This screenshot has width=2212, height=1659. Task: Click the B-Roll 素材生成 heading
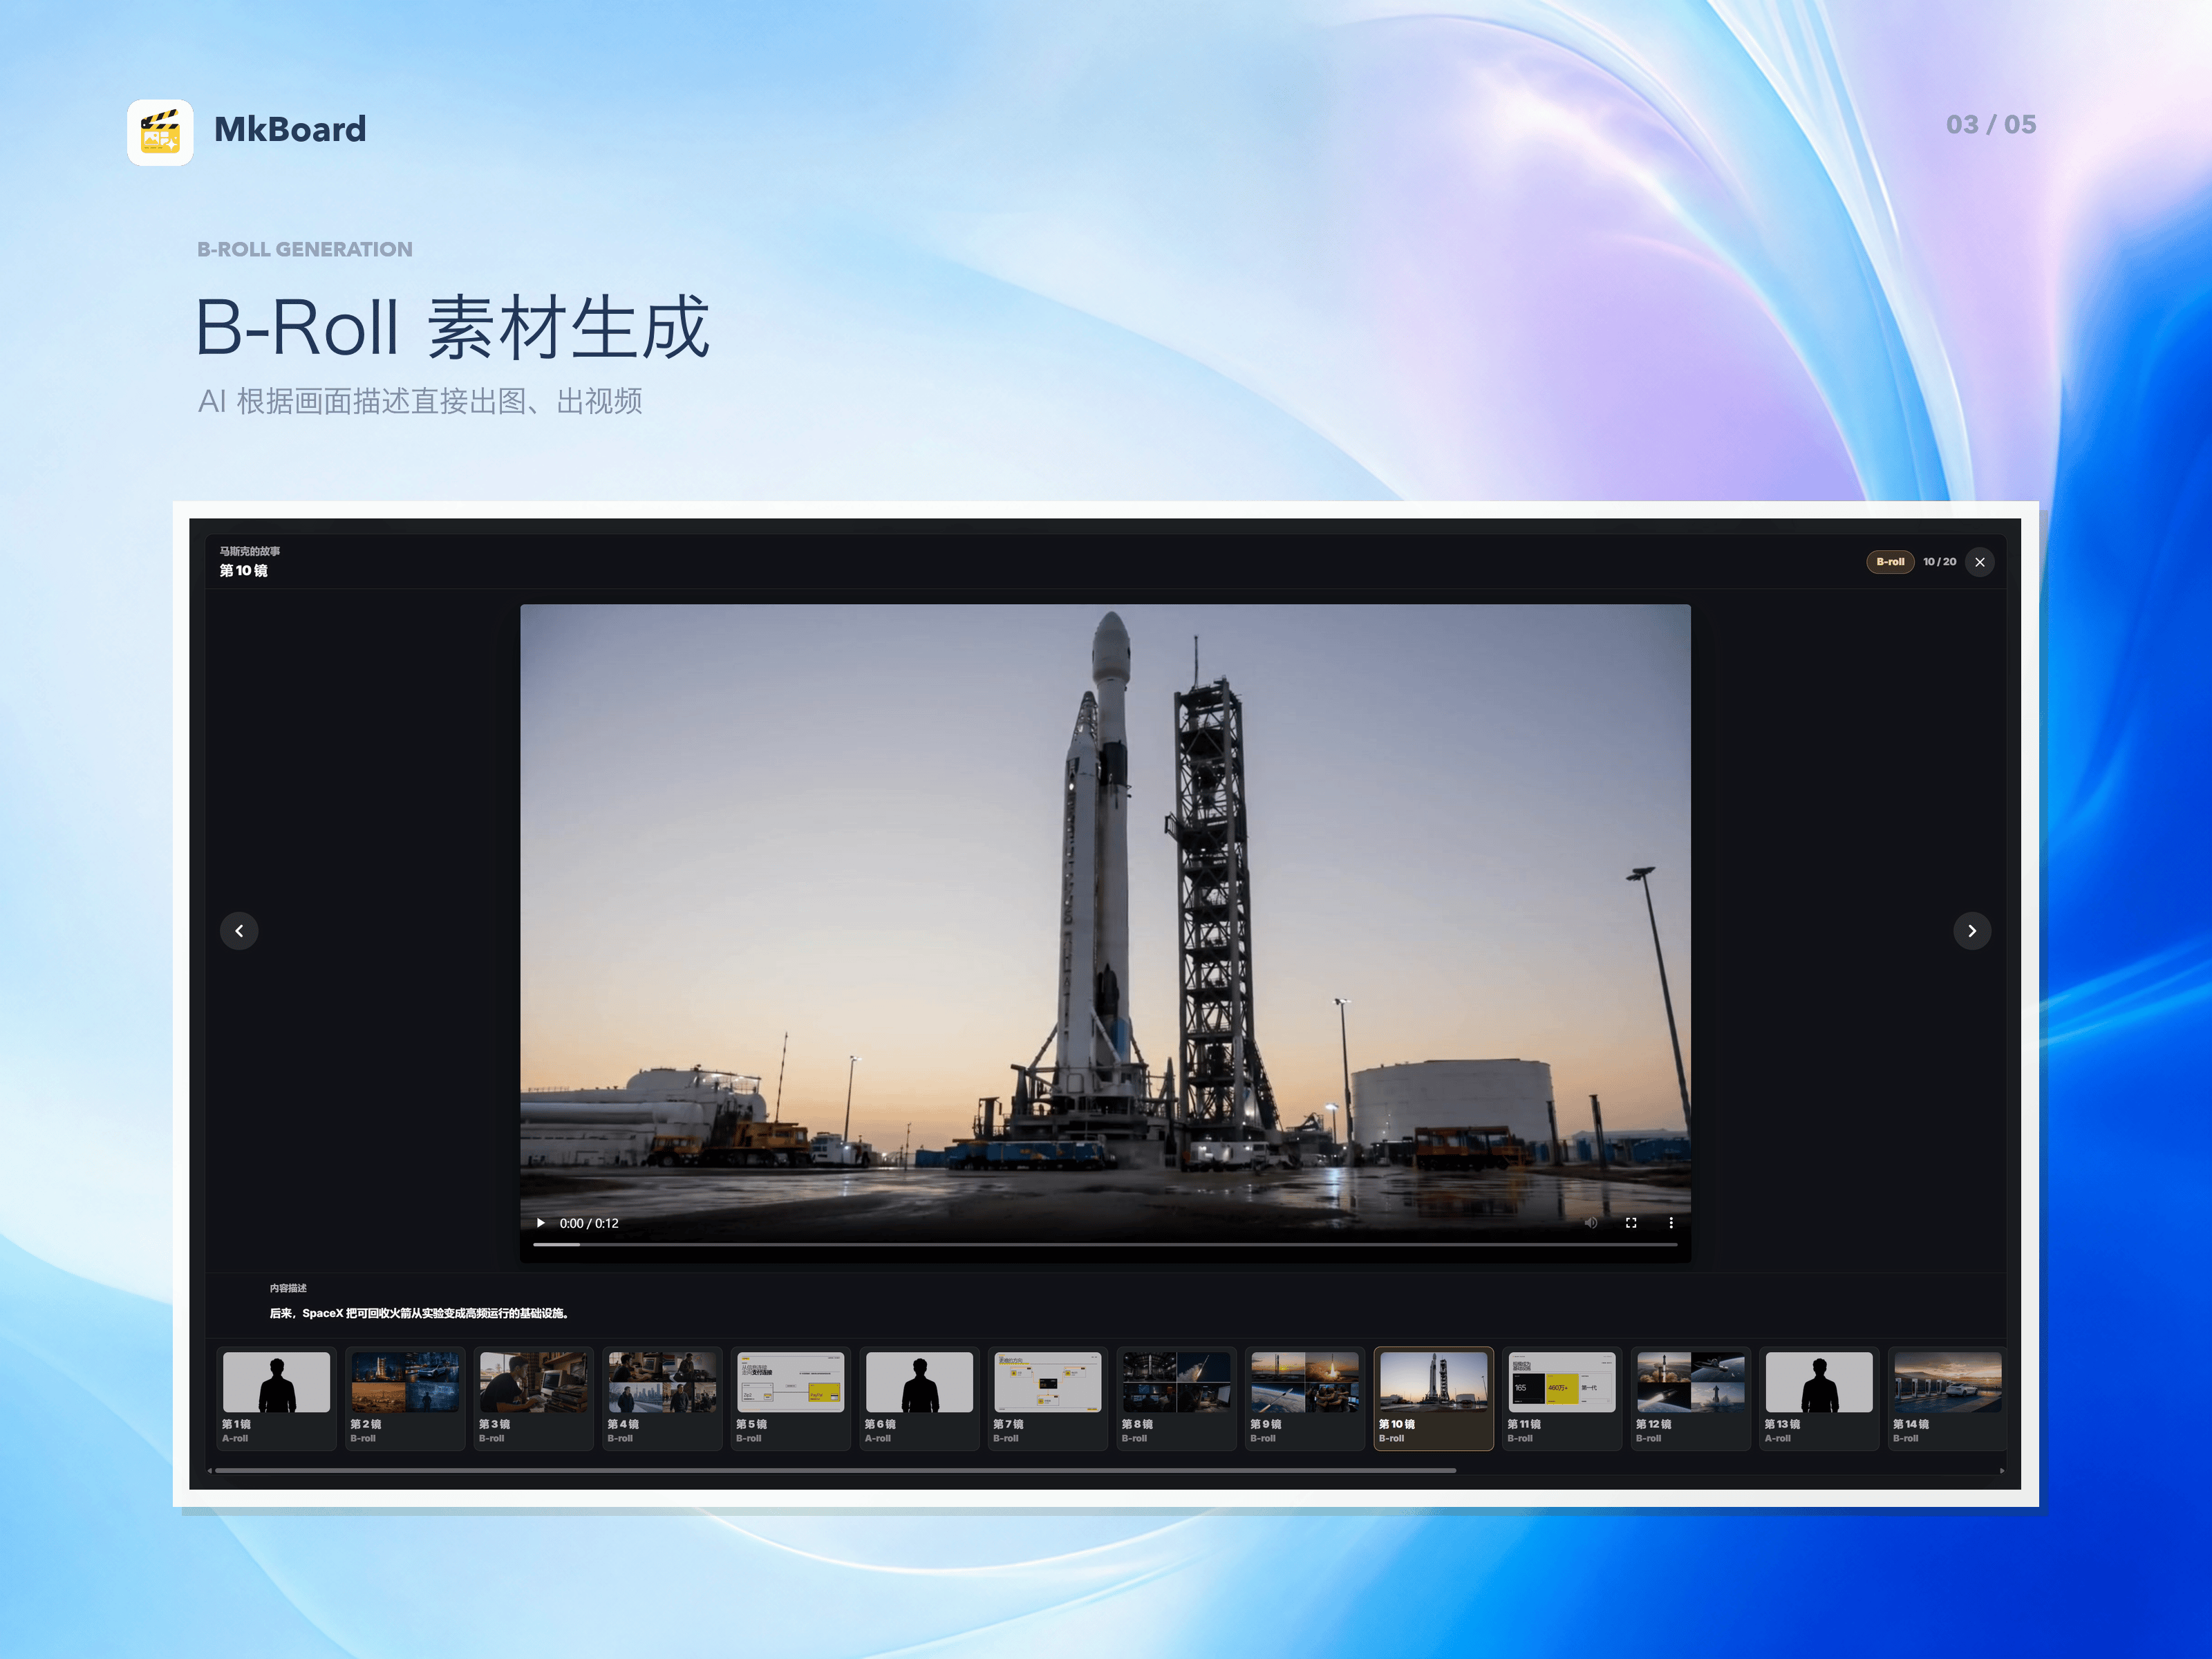[x=452, y=327]
